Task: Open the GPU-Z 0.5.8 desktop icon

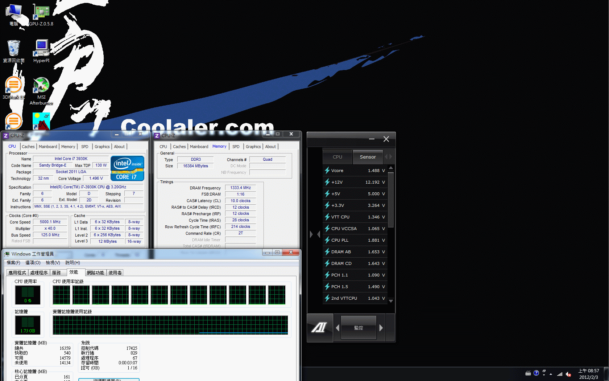Action: click(x=41, y=15)
